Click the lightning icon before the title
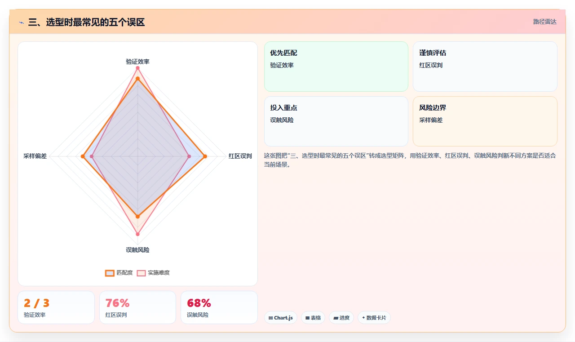 tap(21, 22)
